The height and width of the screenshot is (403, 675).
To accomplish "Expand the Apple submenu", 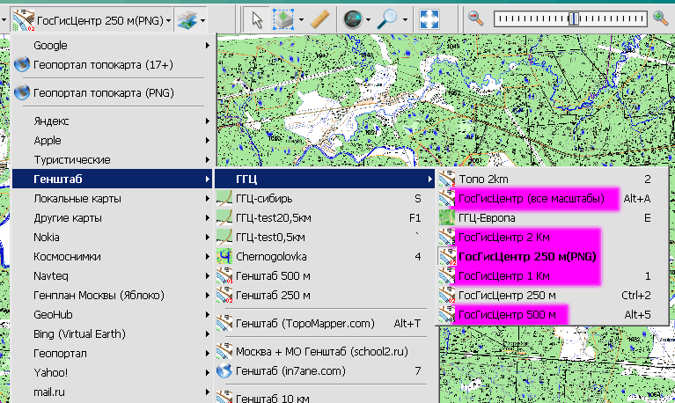I will (113, 141).
